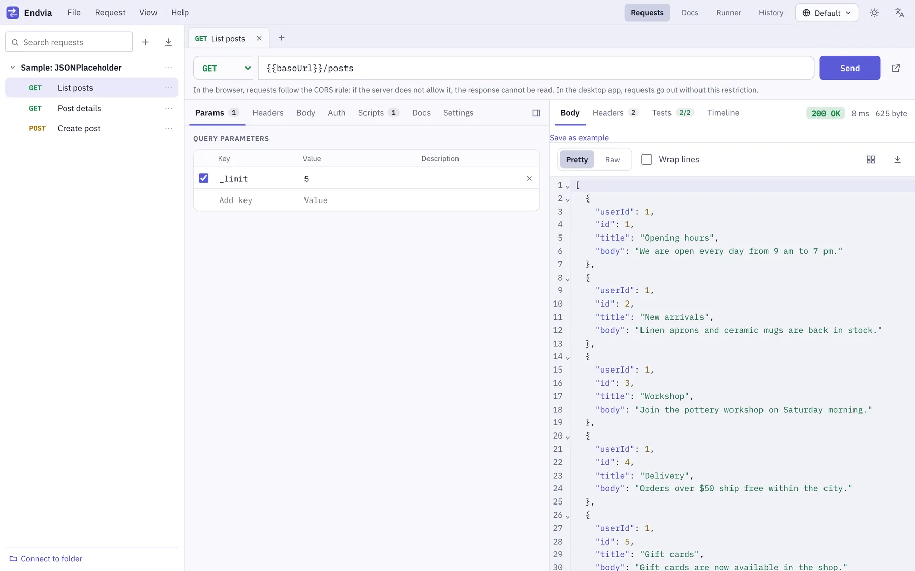This screenshot has height=571, width=915.
Task: Collapse JSON fold arrow at line 1
Action: tap(568, 187)
